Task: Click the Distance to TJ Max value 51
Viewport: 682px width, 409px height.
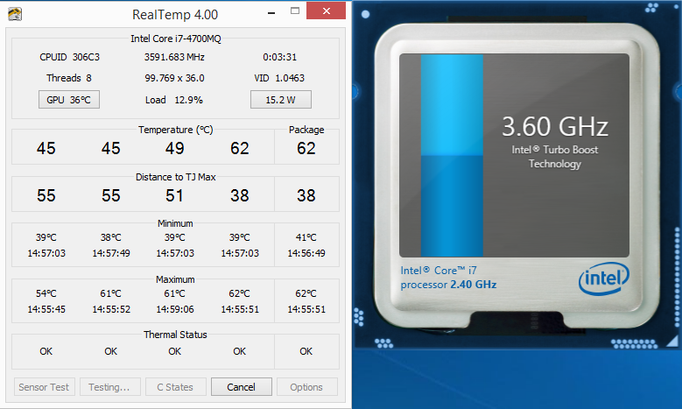Action: pos(174,195)
